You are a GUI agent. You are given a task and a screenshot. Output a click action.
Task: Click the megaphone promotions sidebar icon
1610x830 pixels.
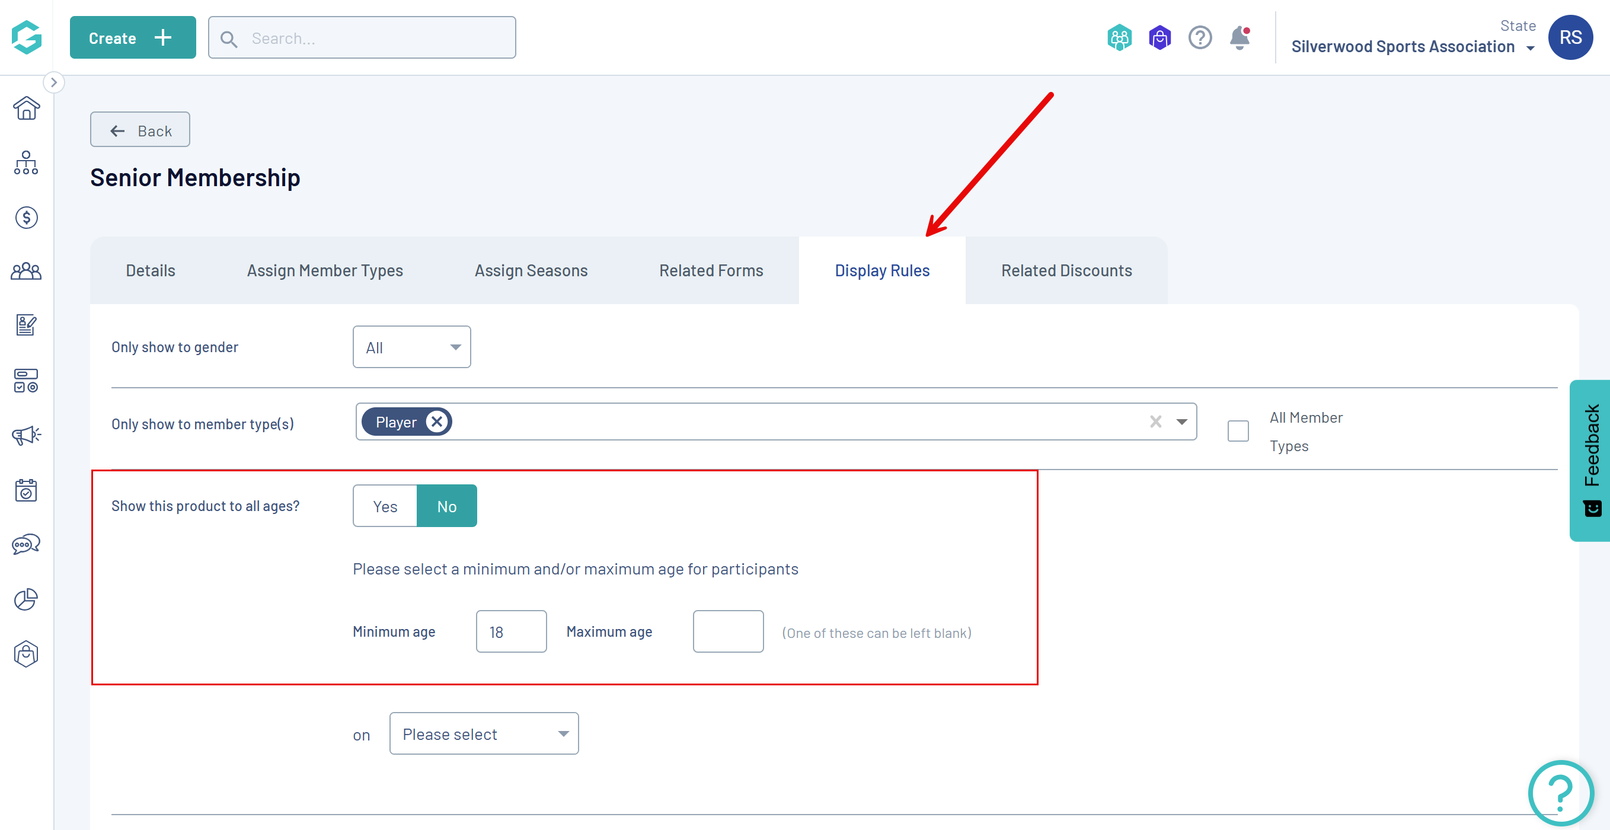[x=26, y=435]
